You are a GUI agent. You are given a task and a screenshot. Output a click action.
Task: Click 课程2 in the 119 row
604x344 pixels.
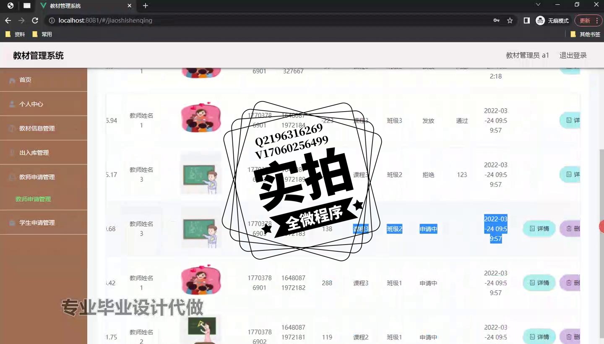[x=361, y=337]
